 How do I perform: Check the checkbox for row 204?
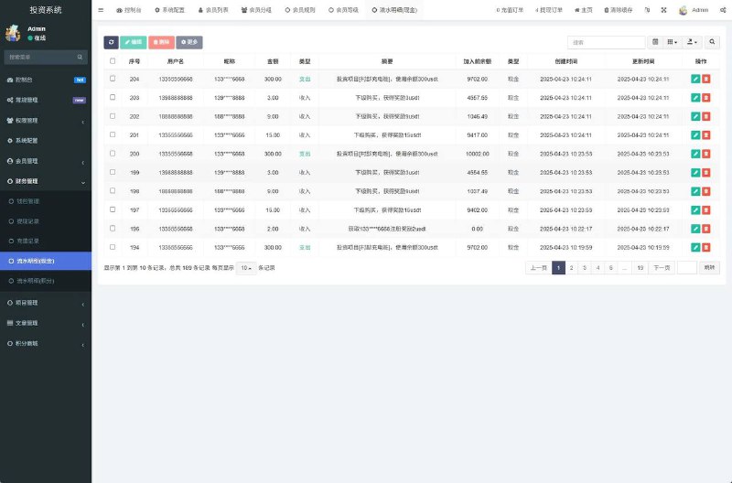pyautogui.click(x=113, y=79)
